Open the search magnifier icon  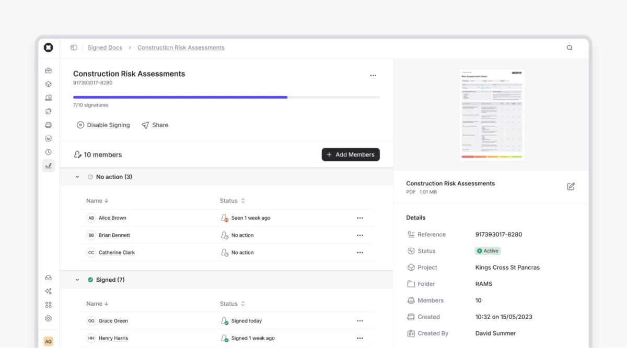click(x=570, y=47)
